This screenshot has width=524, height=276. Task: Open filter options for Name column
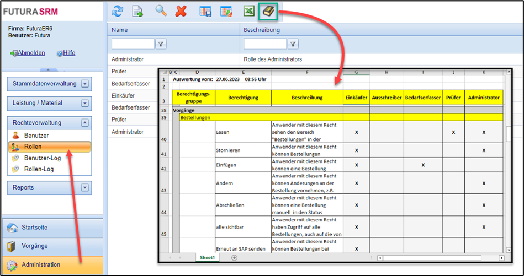point(161,44)
